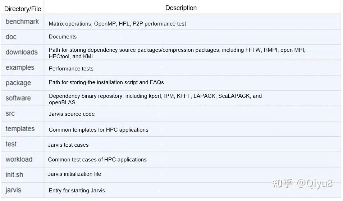The width and height of the screenshot is (343, 201).
Task: Click the benchmark directory name
Action: 22,22
